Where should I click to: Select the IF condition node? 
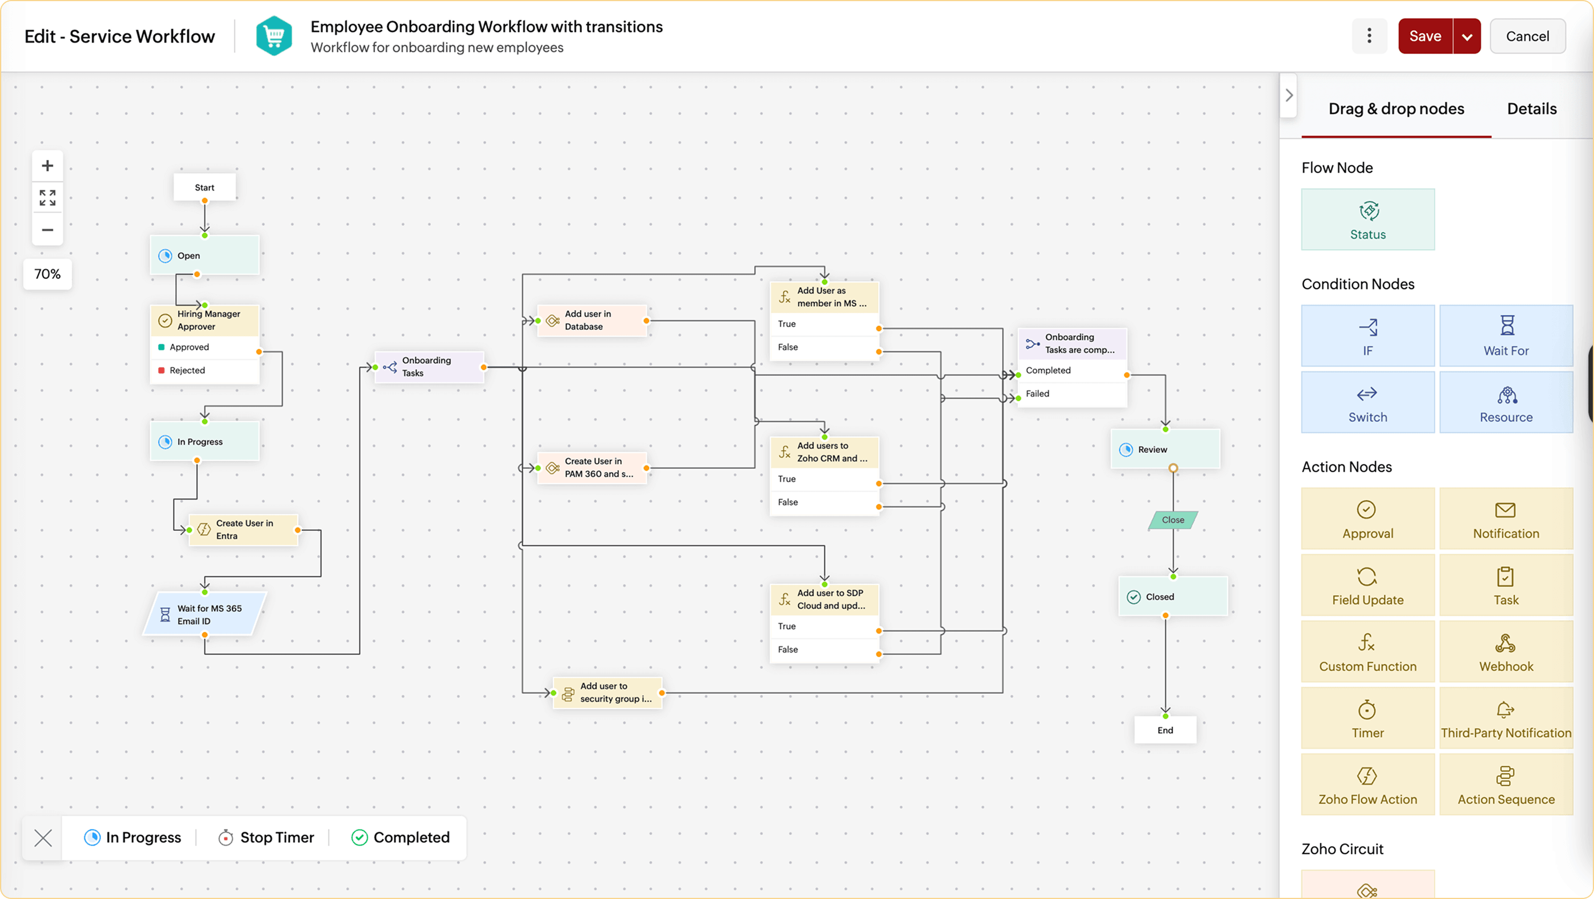(x=1367, y=336)
